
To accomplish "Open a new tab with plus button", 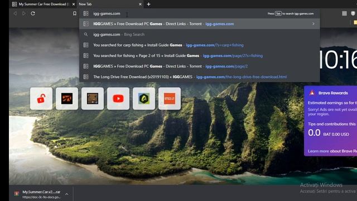I will [x=148, y=4].
